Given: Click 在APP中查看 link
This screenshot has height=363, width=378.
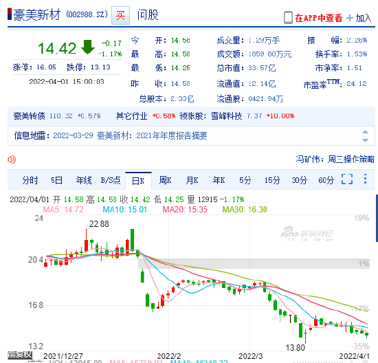Looking at the screenshot, I should [x=318, y=18].
